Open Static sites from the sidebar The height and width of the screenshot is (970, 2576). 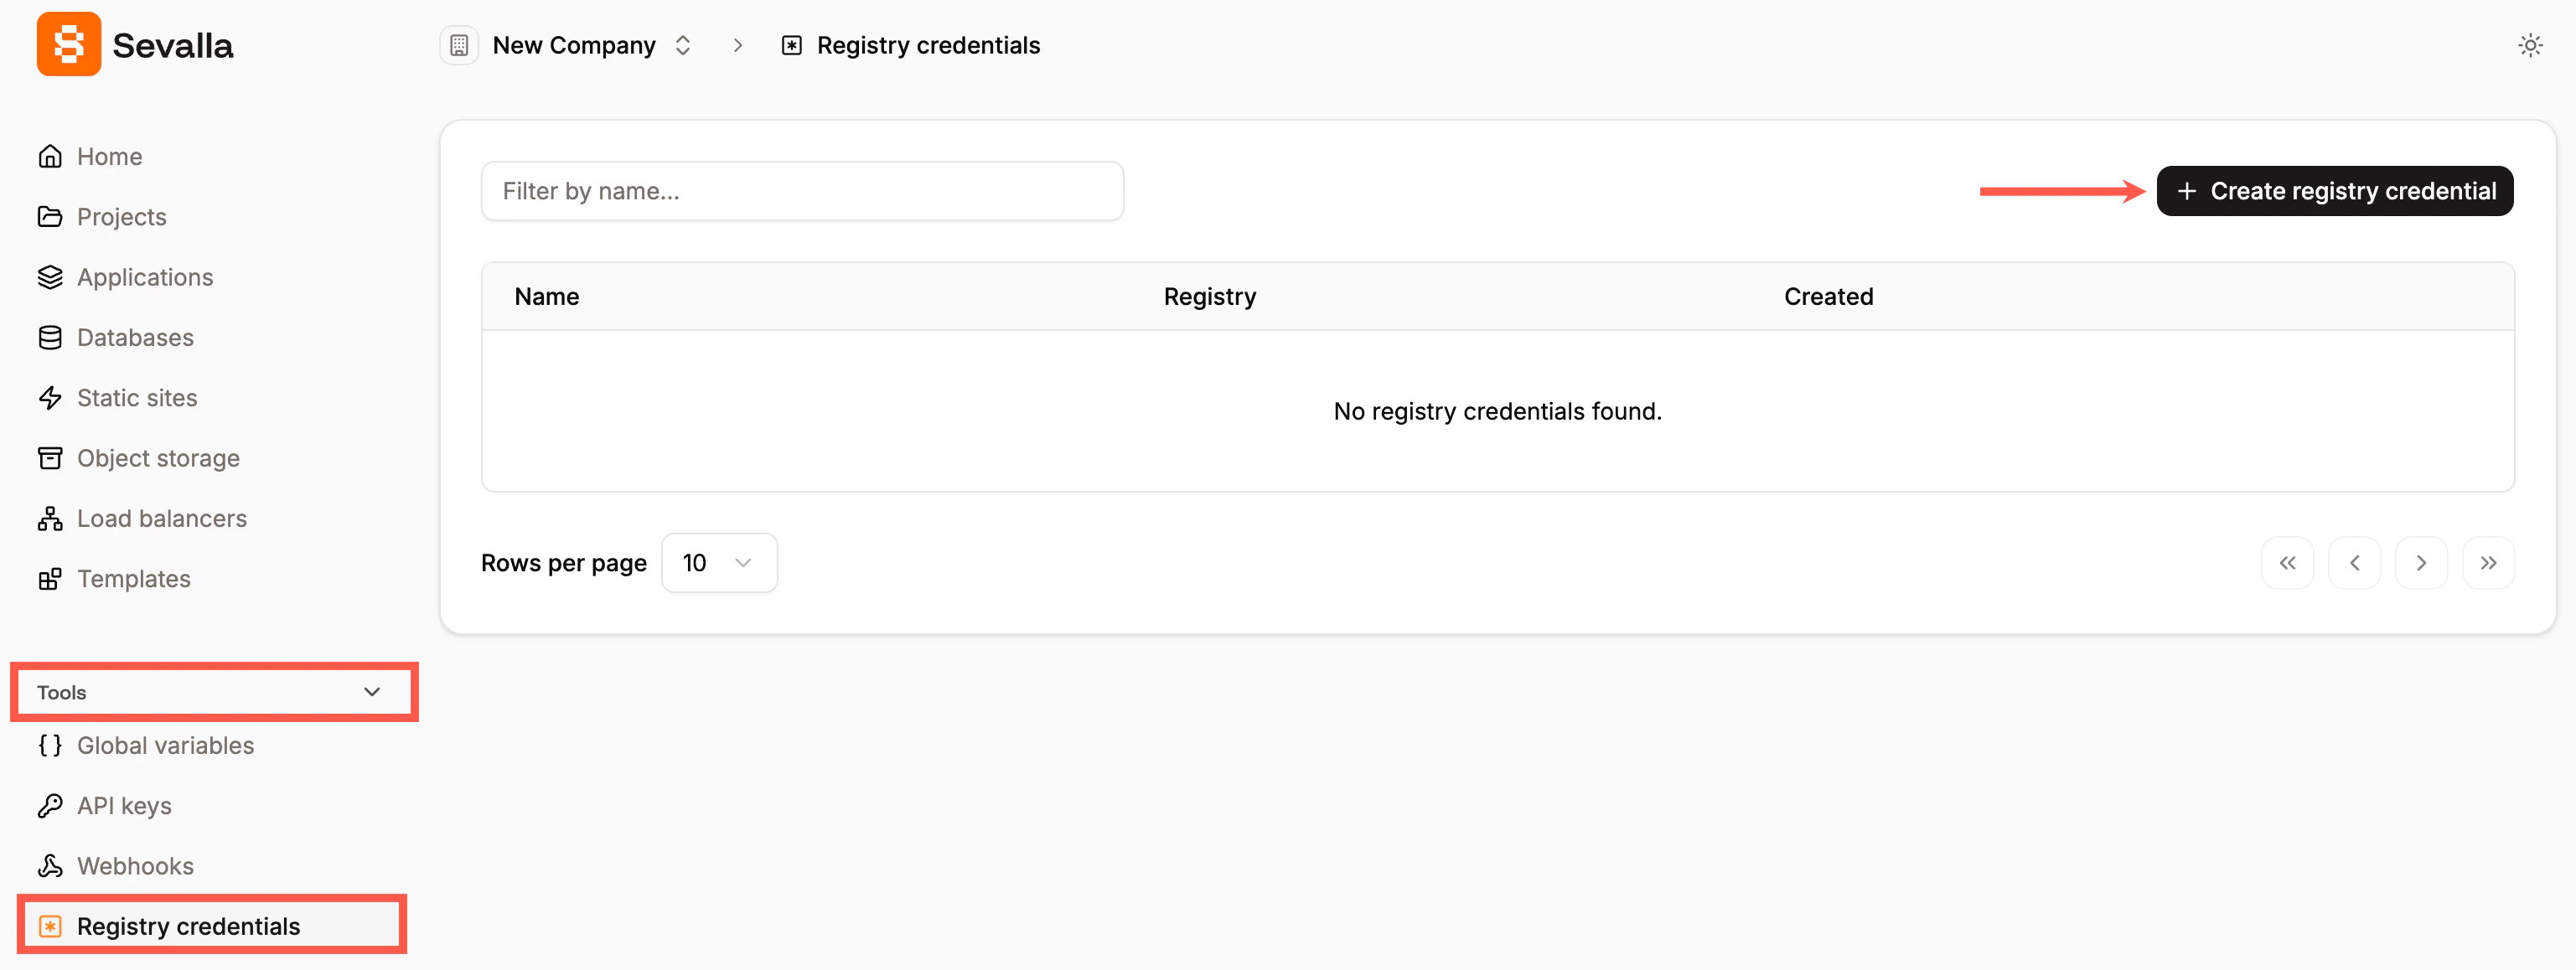click(137, 397)
